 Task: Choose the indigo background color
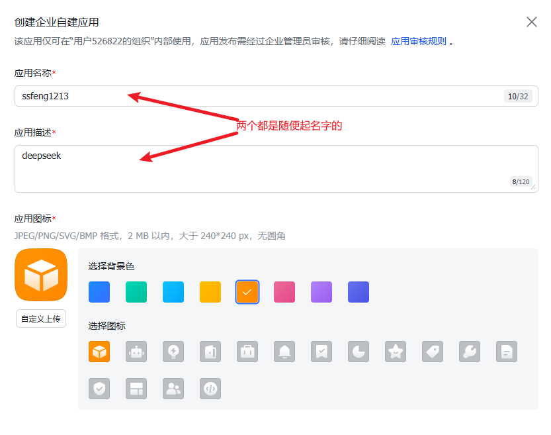click(x=359, y=292)
